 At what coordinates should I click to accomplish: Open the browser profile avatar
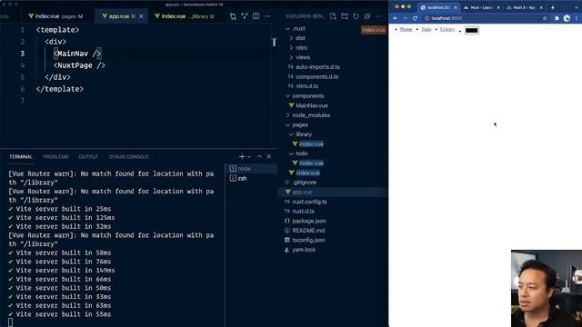click(567, 18)
